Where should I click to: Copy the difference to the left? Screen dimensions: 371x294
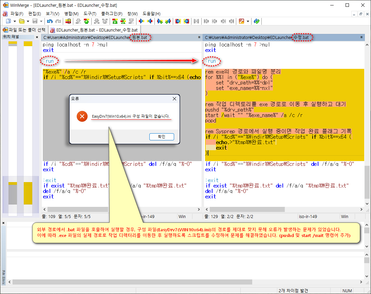coord(150,21)
